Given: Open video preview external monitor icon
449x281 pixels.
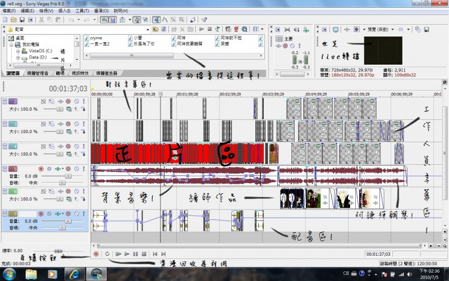Looking at the screenshot, I should [x=336, y=29].
